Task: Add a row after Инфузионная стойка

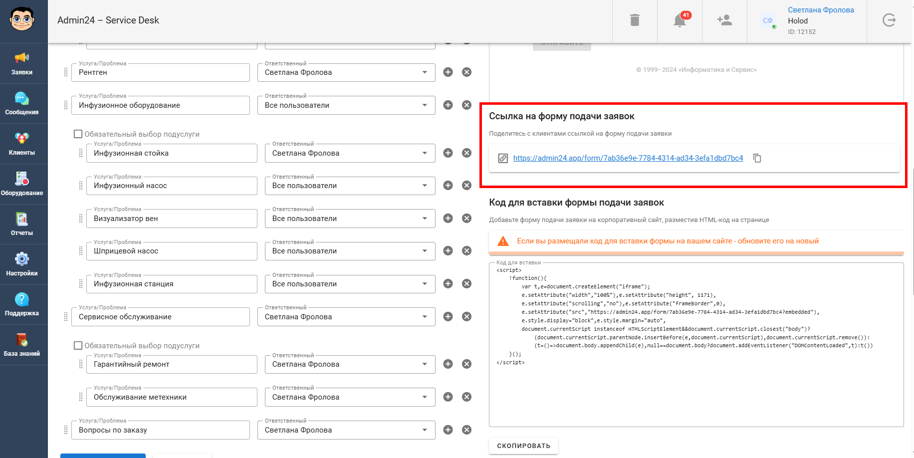Action: pos(448,153)
